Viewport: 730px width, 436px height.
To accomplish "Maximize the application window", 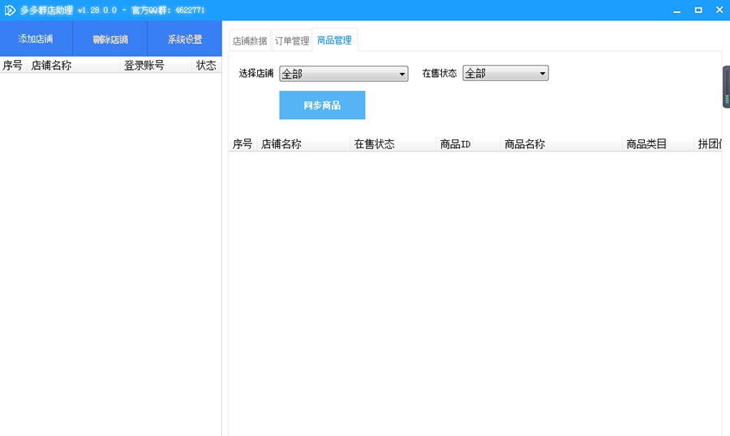I will [698, 10].
